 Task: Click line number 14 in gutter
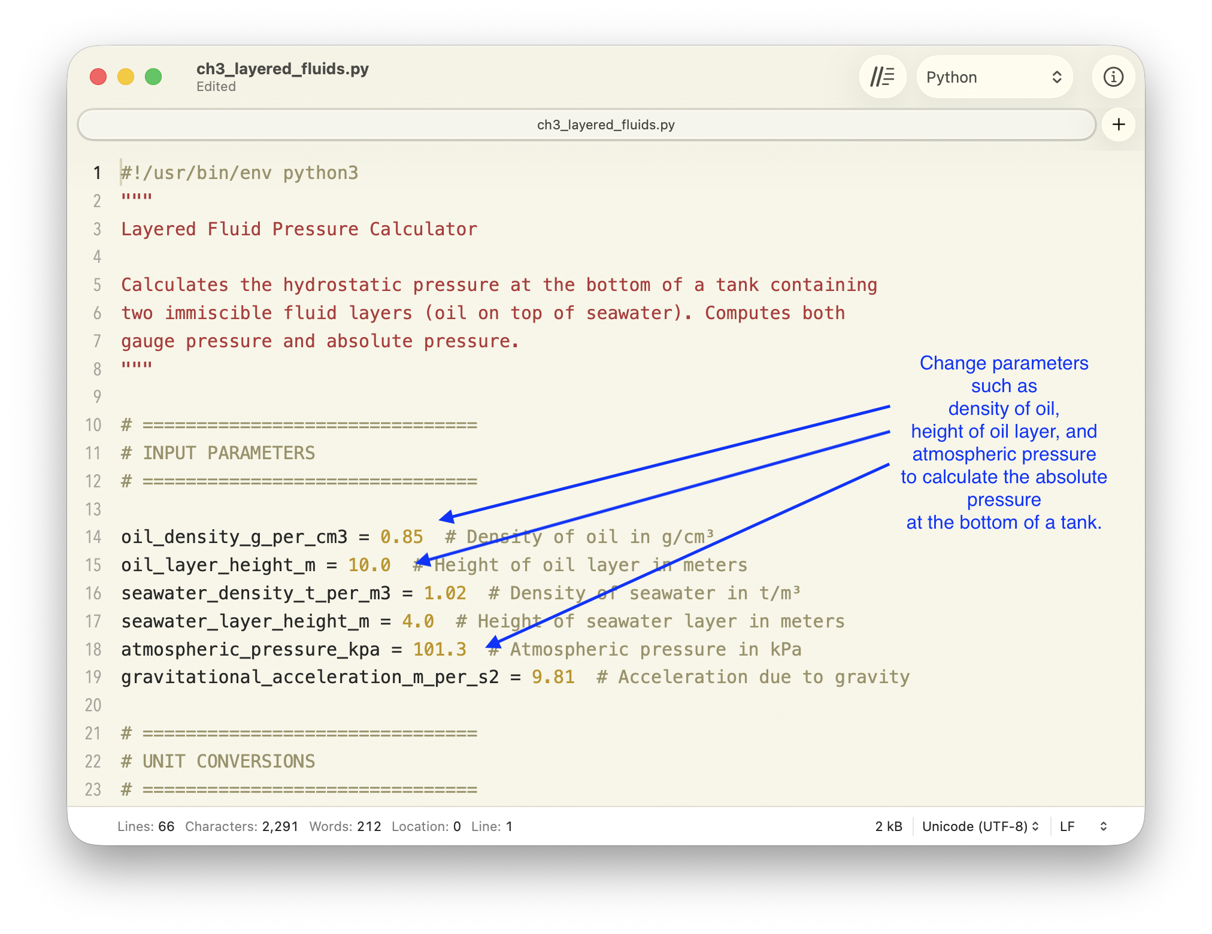tap(93, 537)
